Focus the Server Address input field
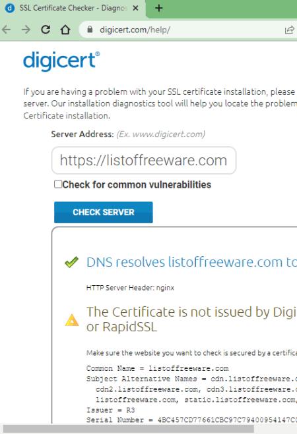The image size is (297, 434). [144, 160]
